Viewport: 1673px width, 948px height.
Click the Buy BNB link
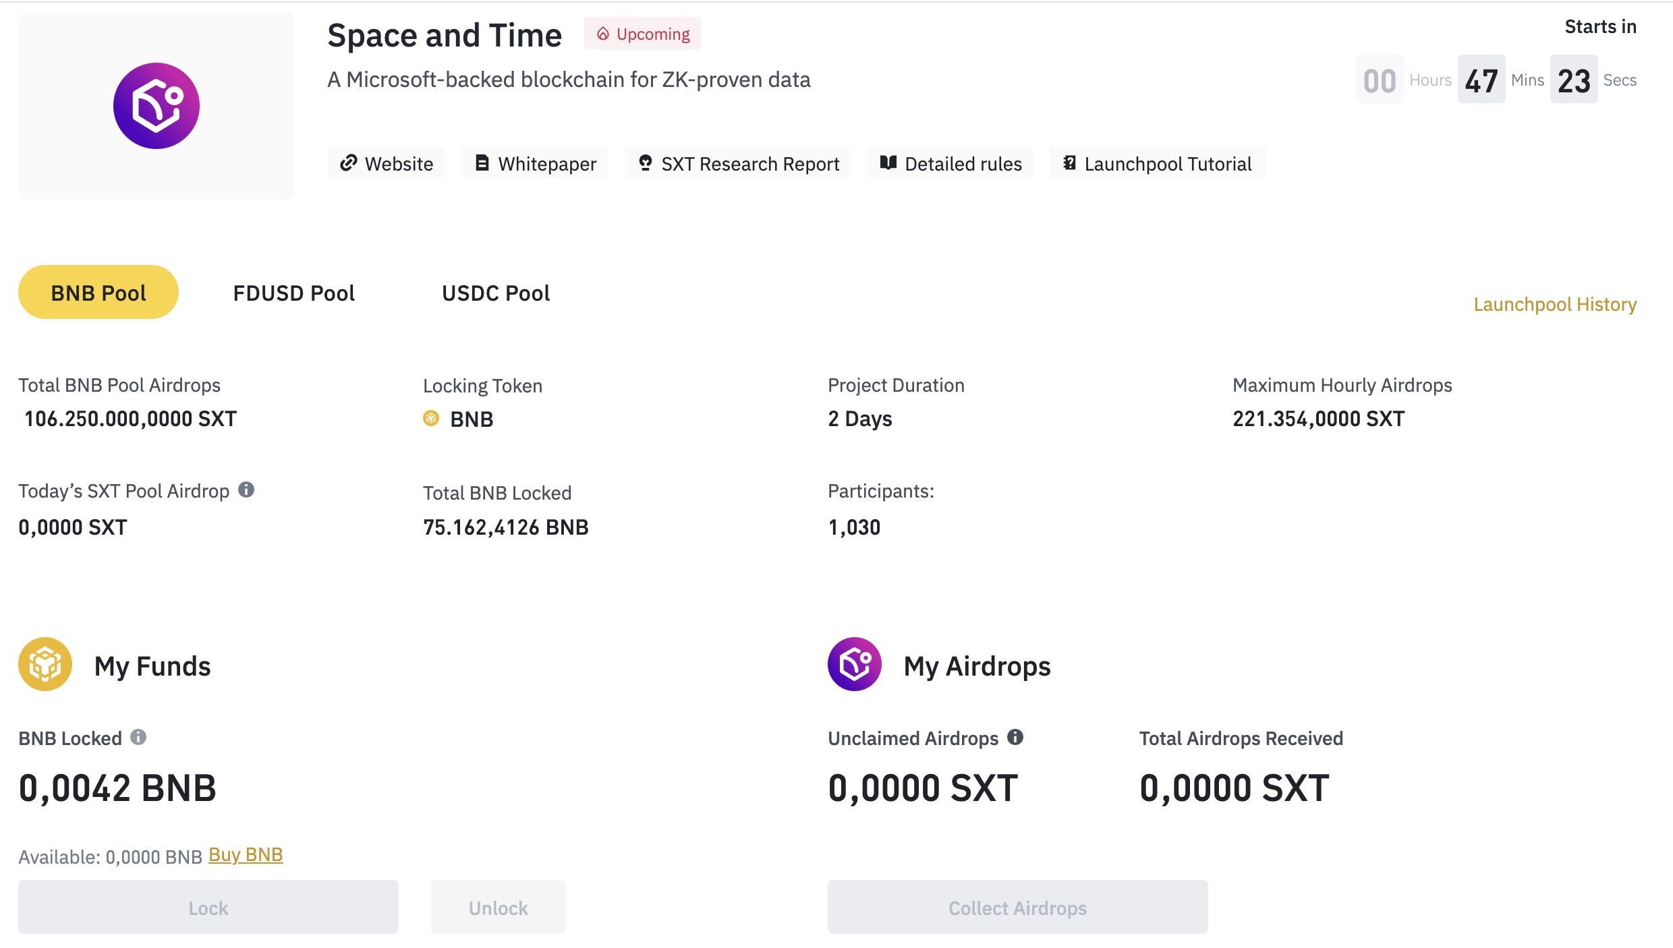(x=246, y=855)
